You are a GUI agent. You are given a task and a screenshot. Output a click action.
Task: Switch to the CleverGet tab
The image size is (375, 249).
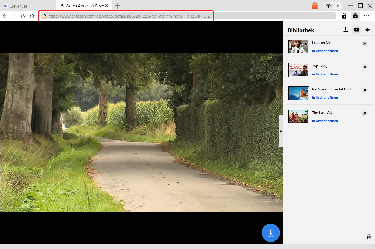18,6
